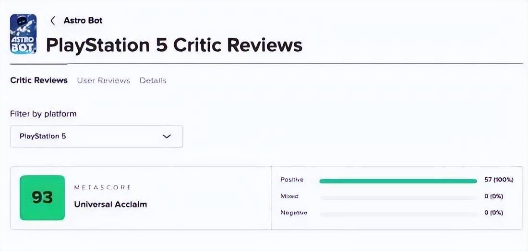Filter reviews by Positive label
Screen dimensions: 528x251
click(292, 180)
